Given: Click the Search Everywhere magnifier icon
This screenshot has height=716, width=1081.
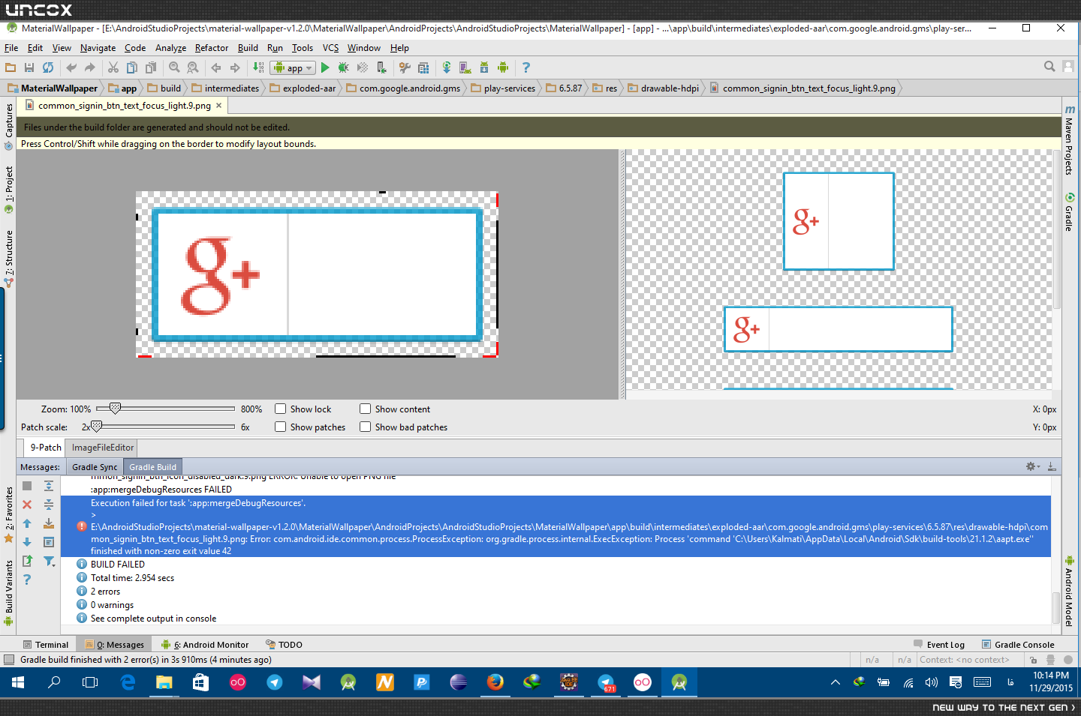Looking at the screenshot, I should (x=1049, y=67).
